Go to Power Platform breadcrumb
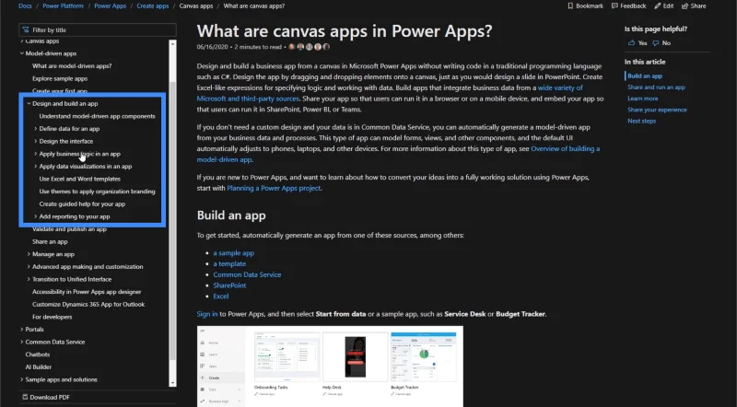 pyautogui.click(x=63, y=6)
